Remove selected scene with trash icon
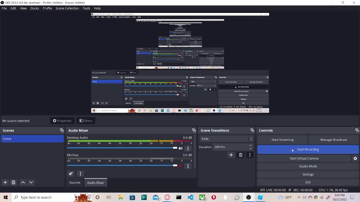360x202 pixels. 13,182
